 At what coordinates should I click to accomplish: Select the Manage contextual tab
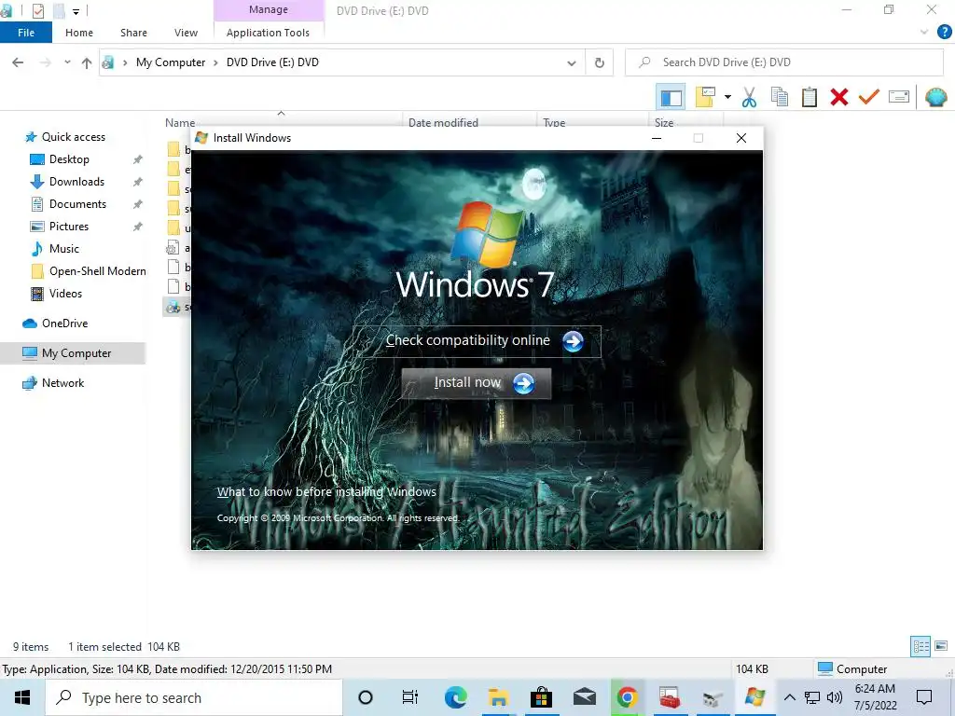[x=269, y=9]
